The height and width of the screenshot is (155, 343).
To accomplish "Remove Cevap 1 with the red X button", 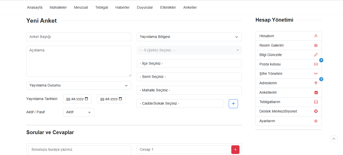I will (235, 150).
